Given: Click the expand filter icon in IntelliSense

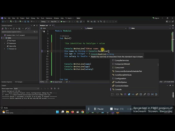Looking at the screenshot, I should pos(112,94).
